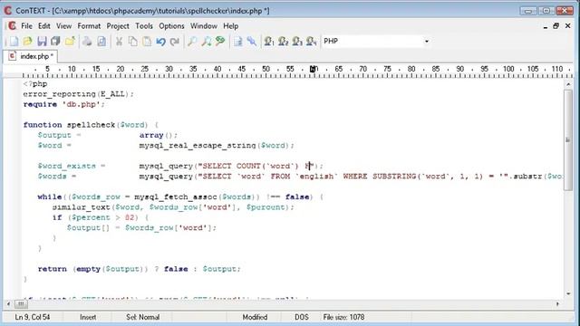The image size is (580, 326).
Task: Click the Open file folder icon
Action: pos(28,41)
